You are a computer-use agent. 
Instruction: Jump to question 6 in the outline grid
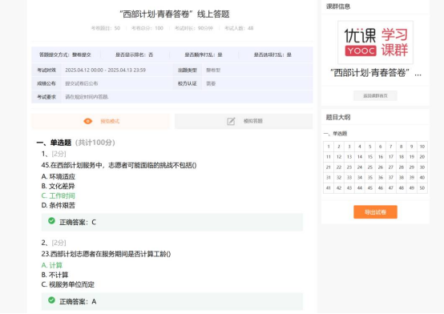(381, 147)
